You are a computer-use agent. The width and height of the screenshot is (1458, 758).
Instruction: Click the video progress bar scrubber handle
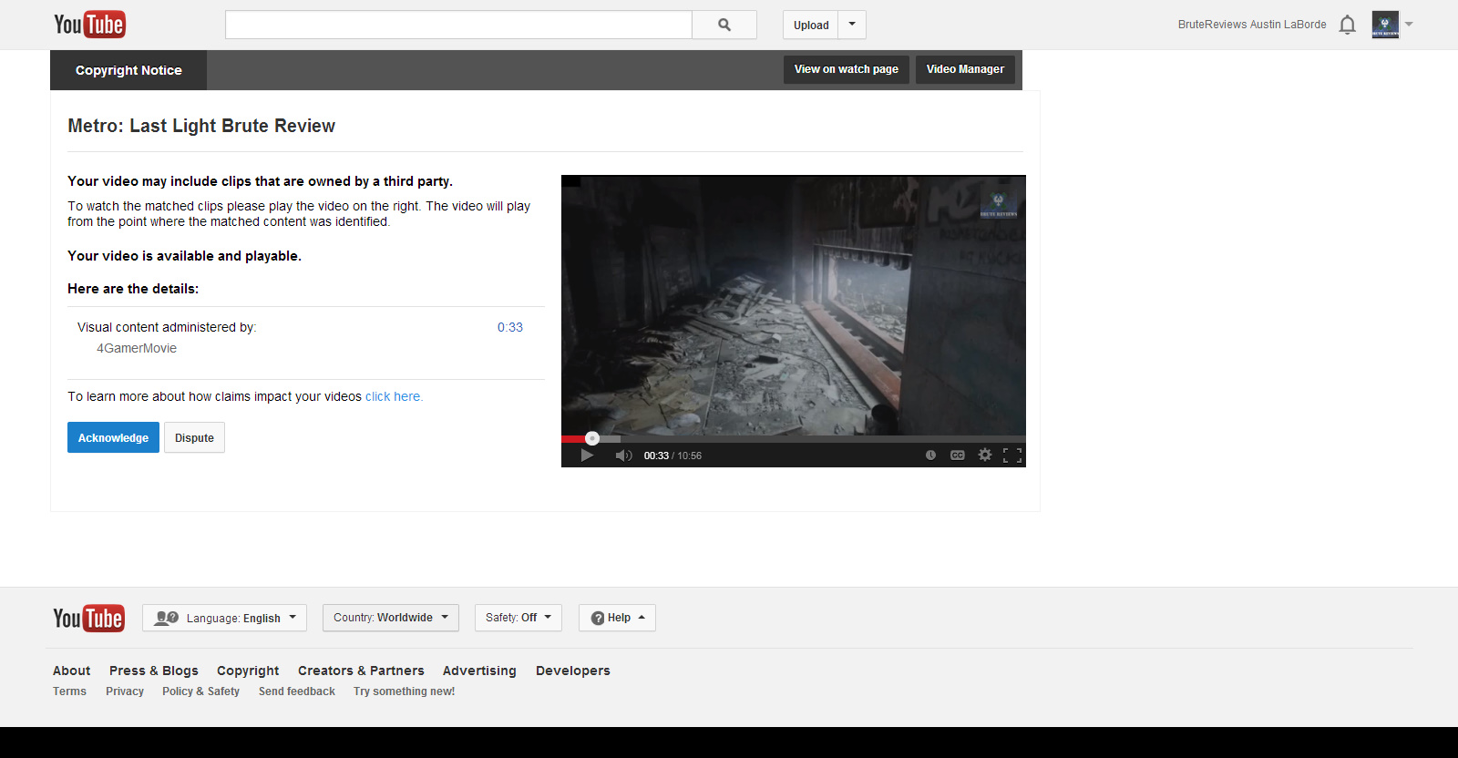592,438
